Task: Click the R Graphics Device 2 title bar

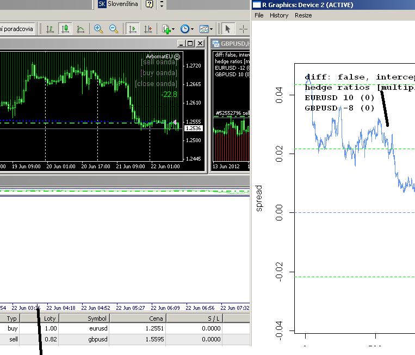Action: click(x=333, y=5)
